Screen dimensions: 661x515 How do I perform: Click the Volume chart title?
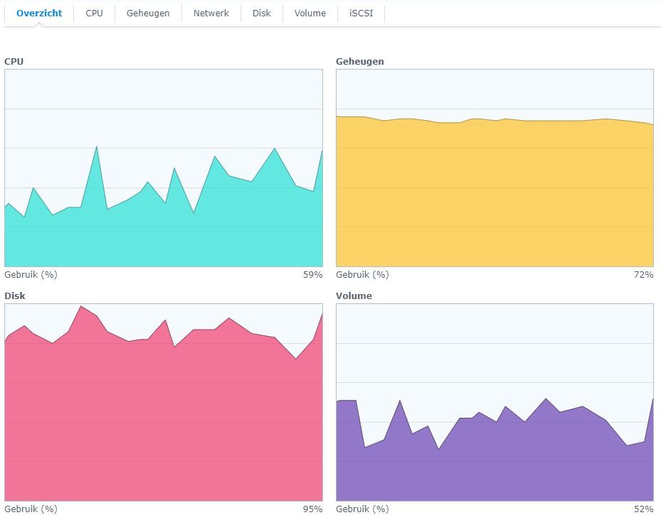click(354, 296)
